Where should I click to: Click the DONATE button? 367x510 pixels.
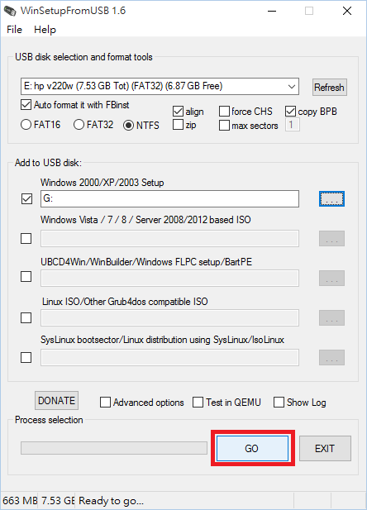[56, 400]
